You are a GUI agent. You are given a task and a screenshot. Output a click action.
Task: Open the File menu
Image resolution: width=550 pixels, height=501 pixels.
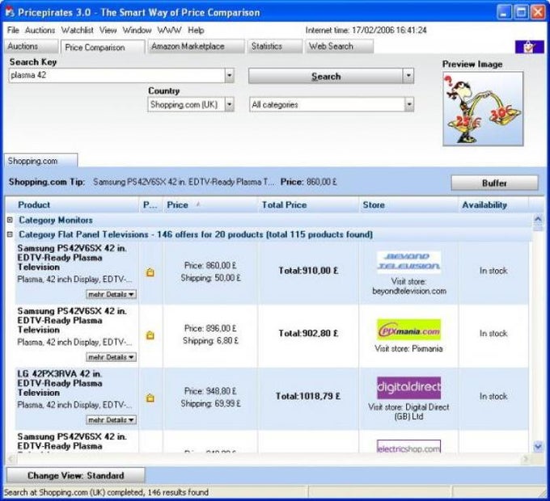[x=13, y=30]
